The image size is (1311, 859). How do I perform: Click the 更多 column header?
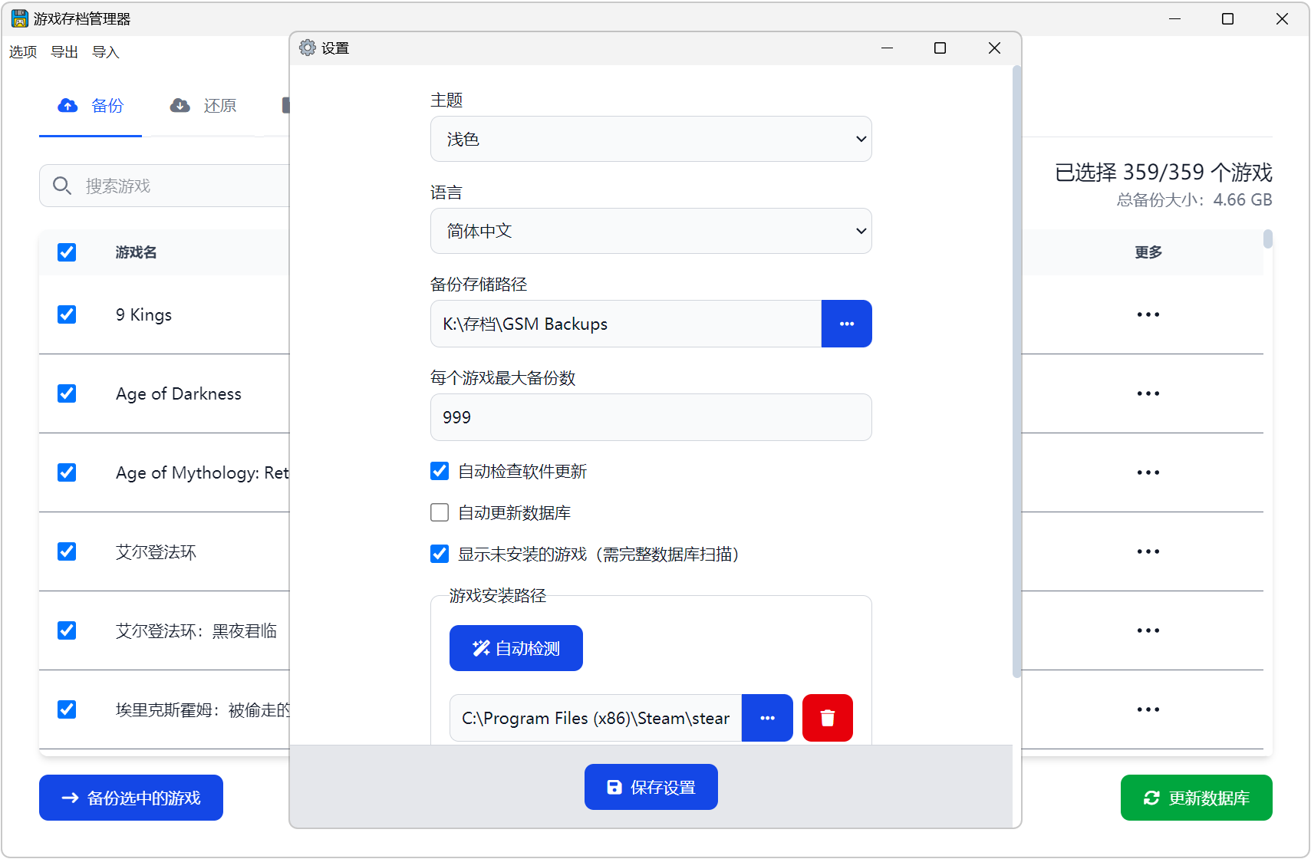[x=1148, y=252]
